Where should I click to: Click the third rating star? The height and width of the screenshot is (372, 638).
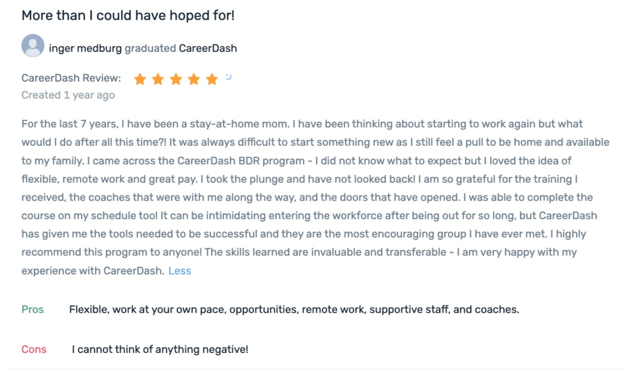point(176,79)
